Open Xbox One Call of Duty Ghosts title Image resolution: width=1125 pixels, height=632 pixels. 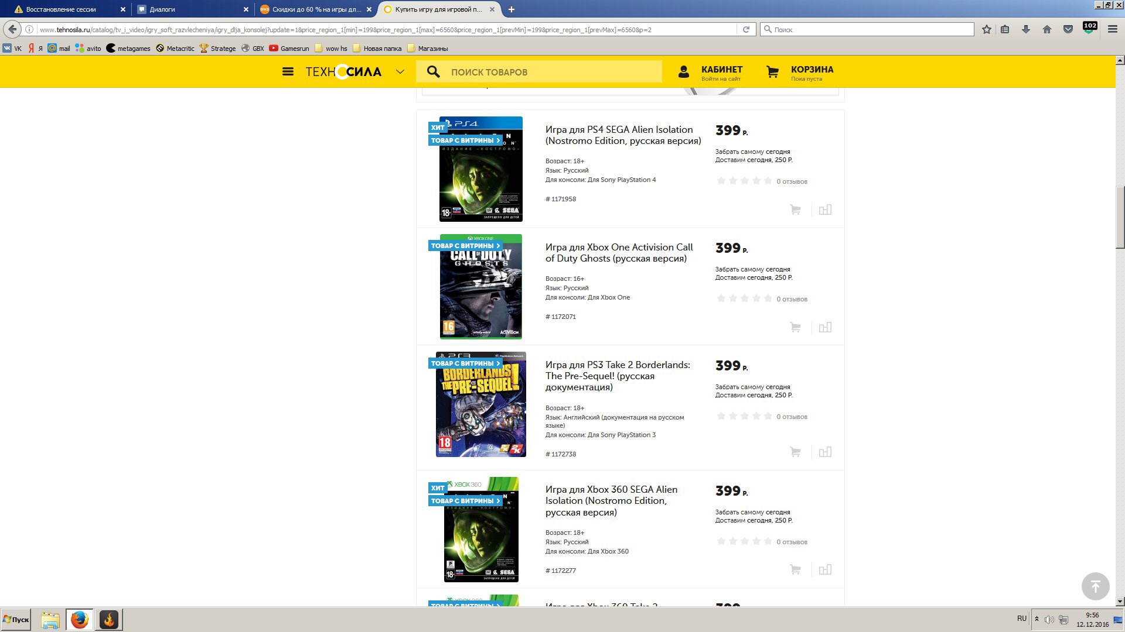coord(619,253)
